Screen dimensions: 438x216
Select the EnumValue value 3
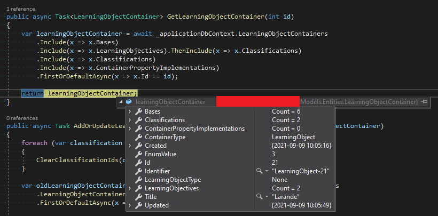273,154
